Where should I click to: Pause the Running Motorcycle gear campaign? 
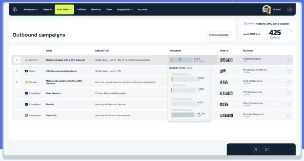click(x=17, y=60)
